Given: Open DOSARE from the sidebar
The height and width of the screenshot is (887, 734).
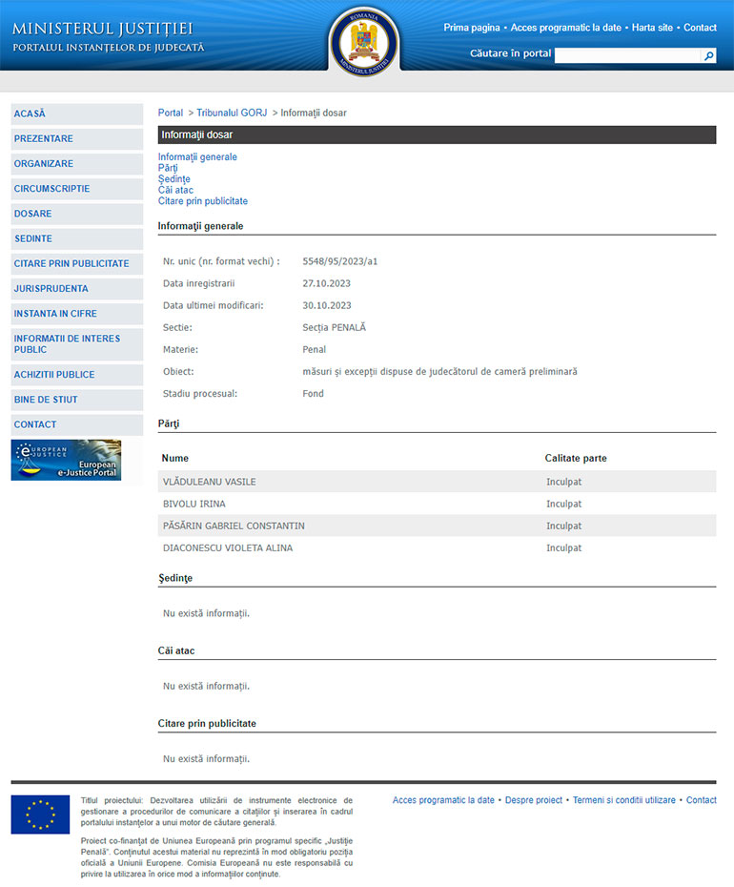Looking at the screenshot, I should [77, 214].
